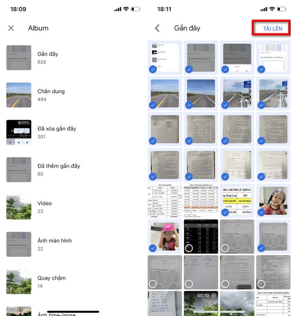Open the Gần đây album with 626 items
This screenshot has height=316, width=291.
click(x=73, y=58)
